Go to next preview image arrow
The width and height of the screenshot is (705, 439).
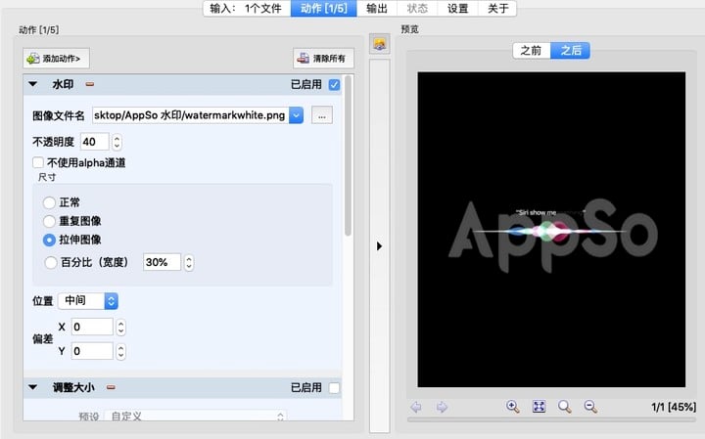442,407
